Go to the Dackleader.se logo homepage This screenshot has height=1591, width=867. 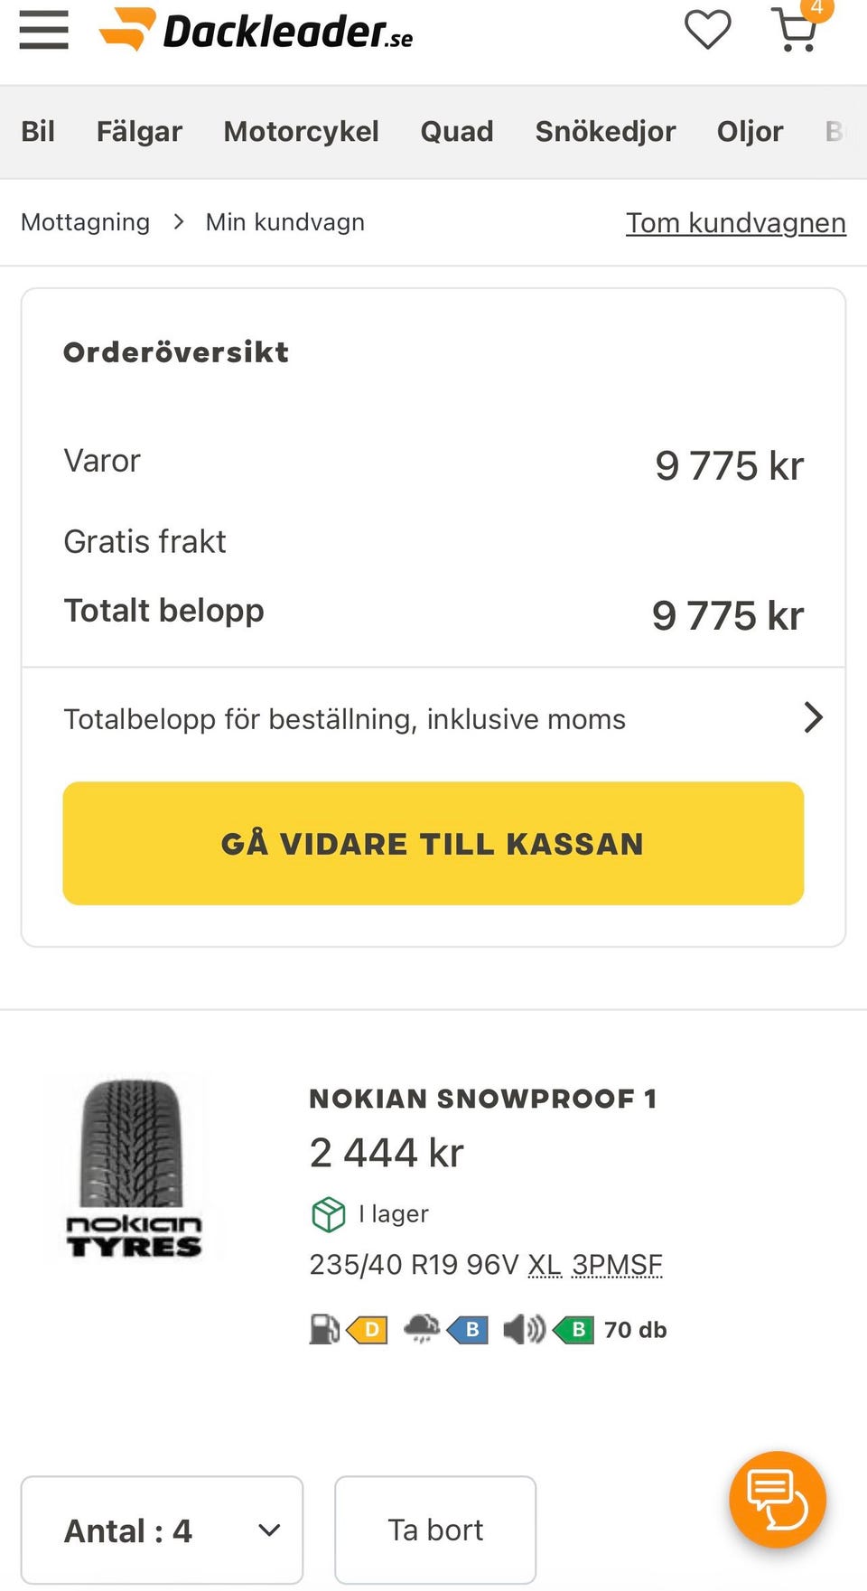[256, 31]
